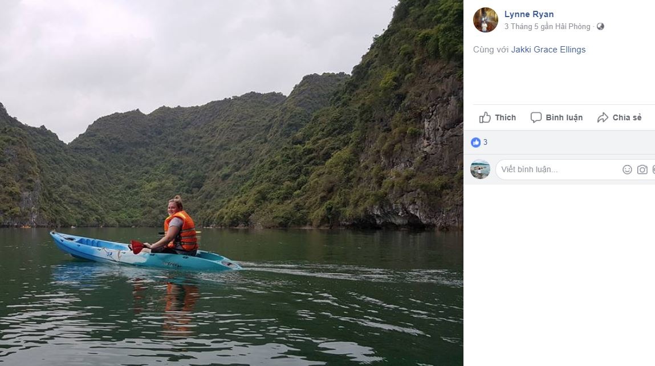Open the emoji picker in the comment box

[x=627, y=169]
